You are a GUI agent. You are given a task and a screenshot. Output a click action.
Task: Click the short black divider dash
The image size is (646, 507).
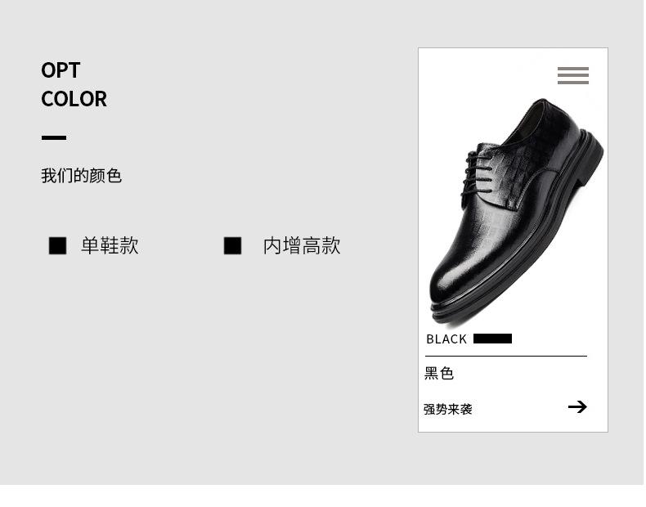[x=53, y=137]
